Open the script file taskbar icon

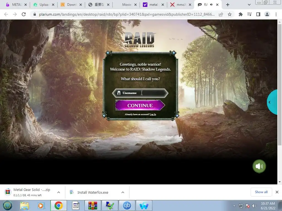pos(76,206)
